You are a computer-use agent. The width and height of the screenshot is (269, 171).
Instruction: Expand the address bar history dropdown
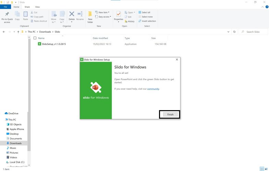(229, 32)
